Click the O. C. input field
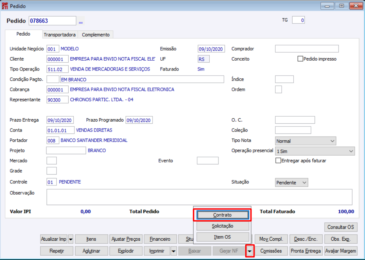The height and width of the screenshot is (260, 365). (295, 120)
